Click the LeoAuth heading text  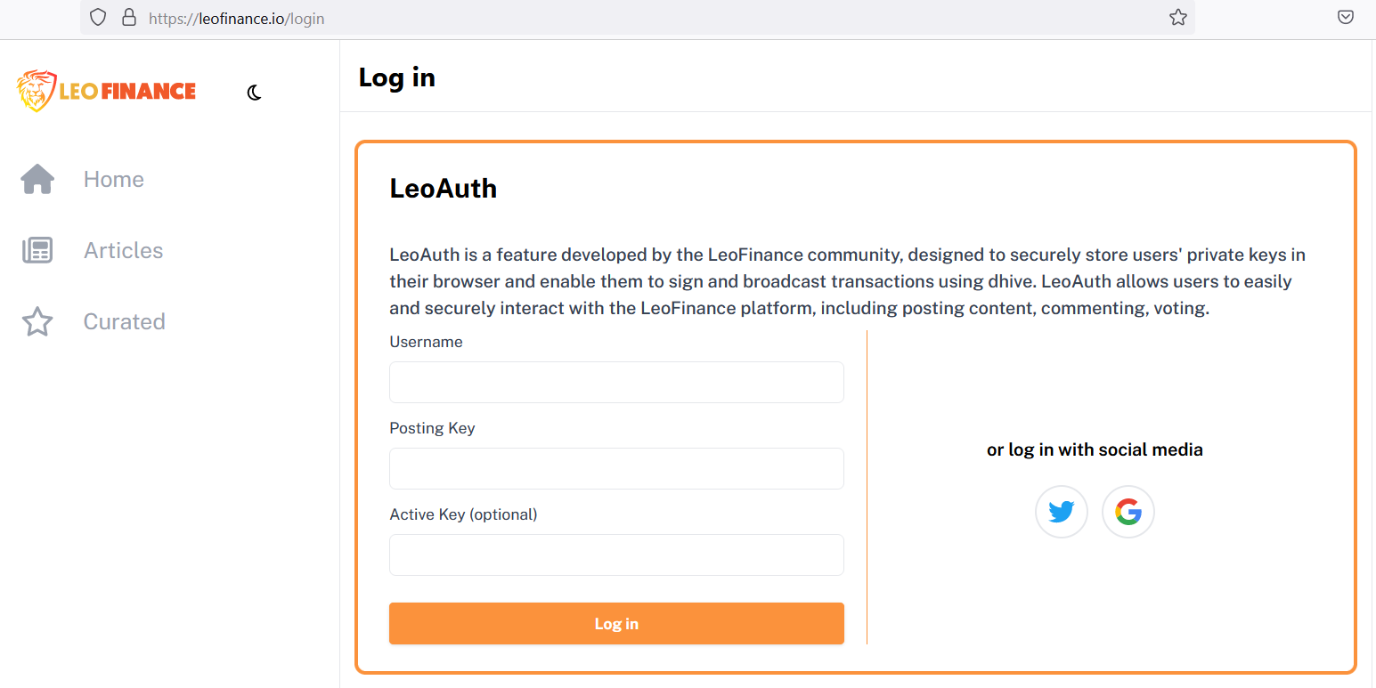click(443, 189)
